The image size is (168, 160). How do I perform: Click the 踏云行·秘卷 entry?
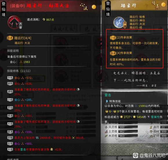137,17
